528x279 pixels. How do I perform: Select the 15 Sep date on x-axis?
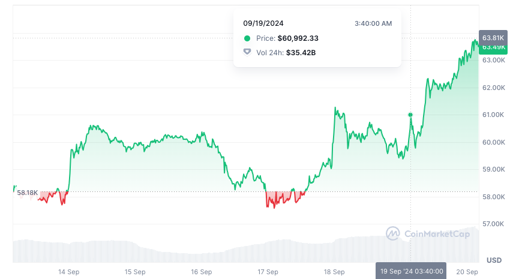tap(135, 271)
